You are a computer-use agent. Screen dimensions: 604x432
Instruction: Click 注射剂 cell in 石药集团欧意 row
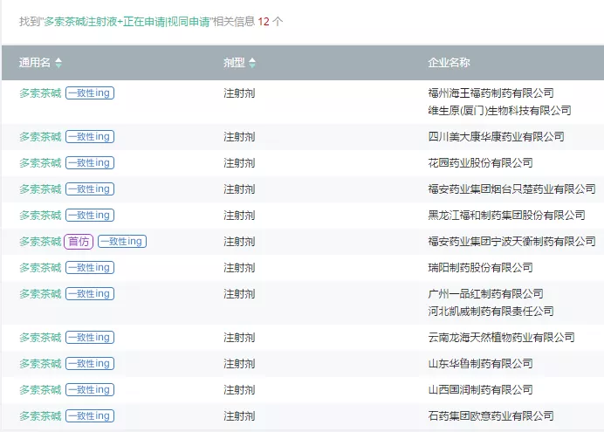(239, 415)
